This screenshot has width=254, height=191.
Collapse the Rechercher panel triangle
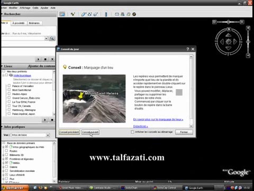tap(2, 14)
